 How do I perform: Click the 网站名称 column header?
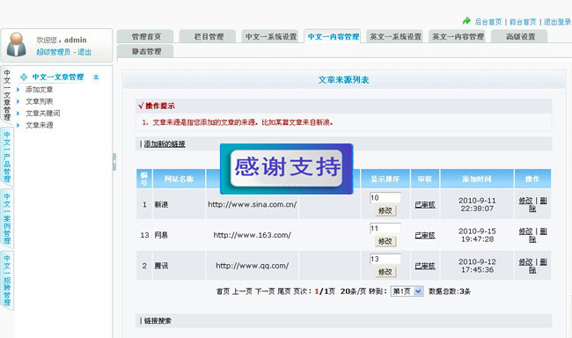(180, 179)
